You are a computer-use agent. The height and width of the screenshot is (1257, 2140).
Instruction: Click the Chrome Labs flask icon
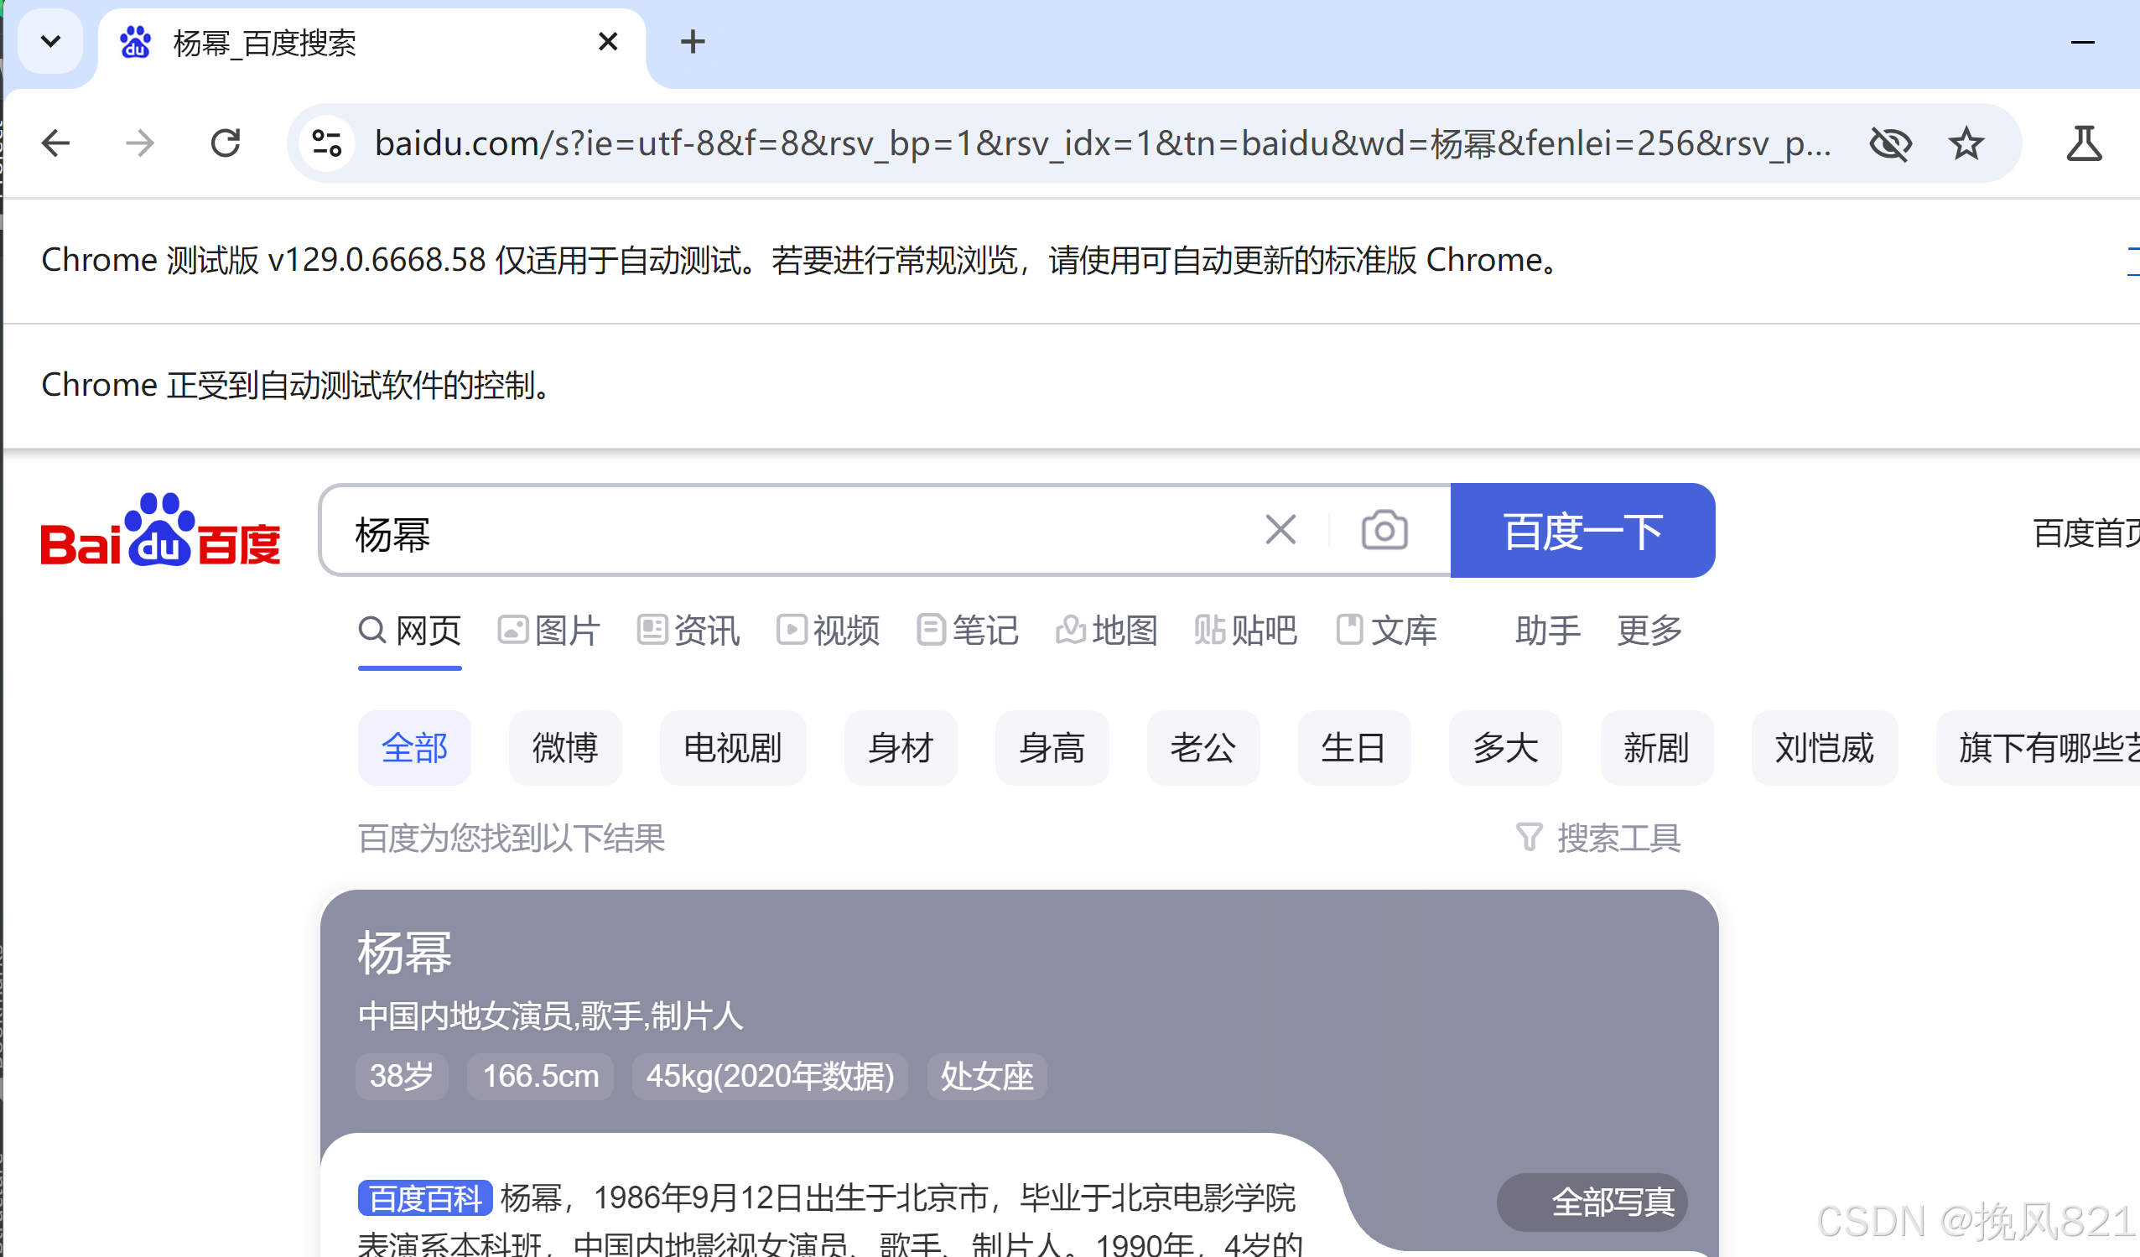(2083, 143)
